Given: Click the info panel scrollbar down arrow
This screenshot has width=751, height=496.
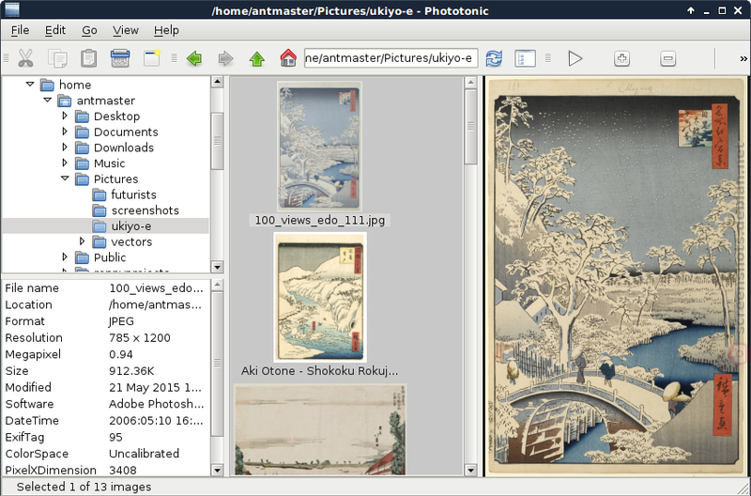Looking at the screenshot, I should point(218,470).
